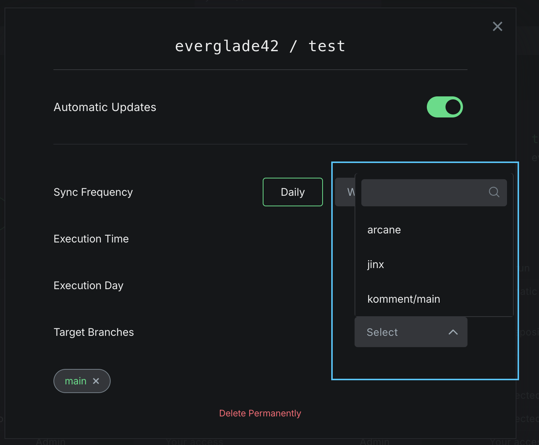Click the Sync Frequency label
This screenshot has height=445, width=539.
(93, 192)
